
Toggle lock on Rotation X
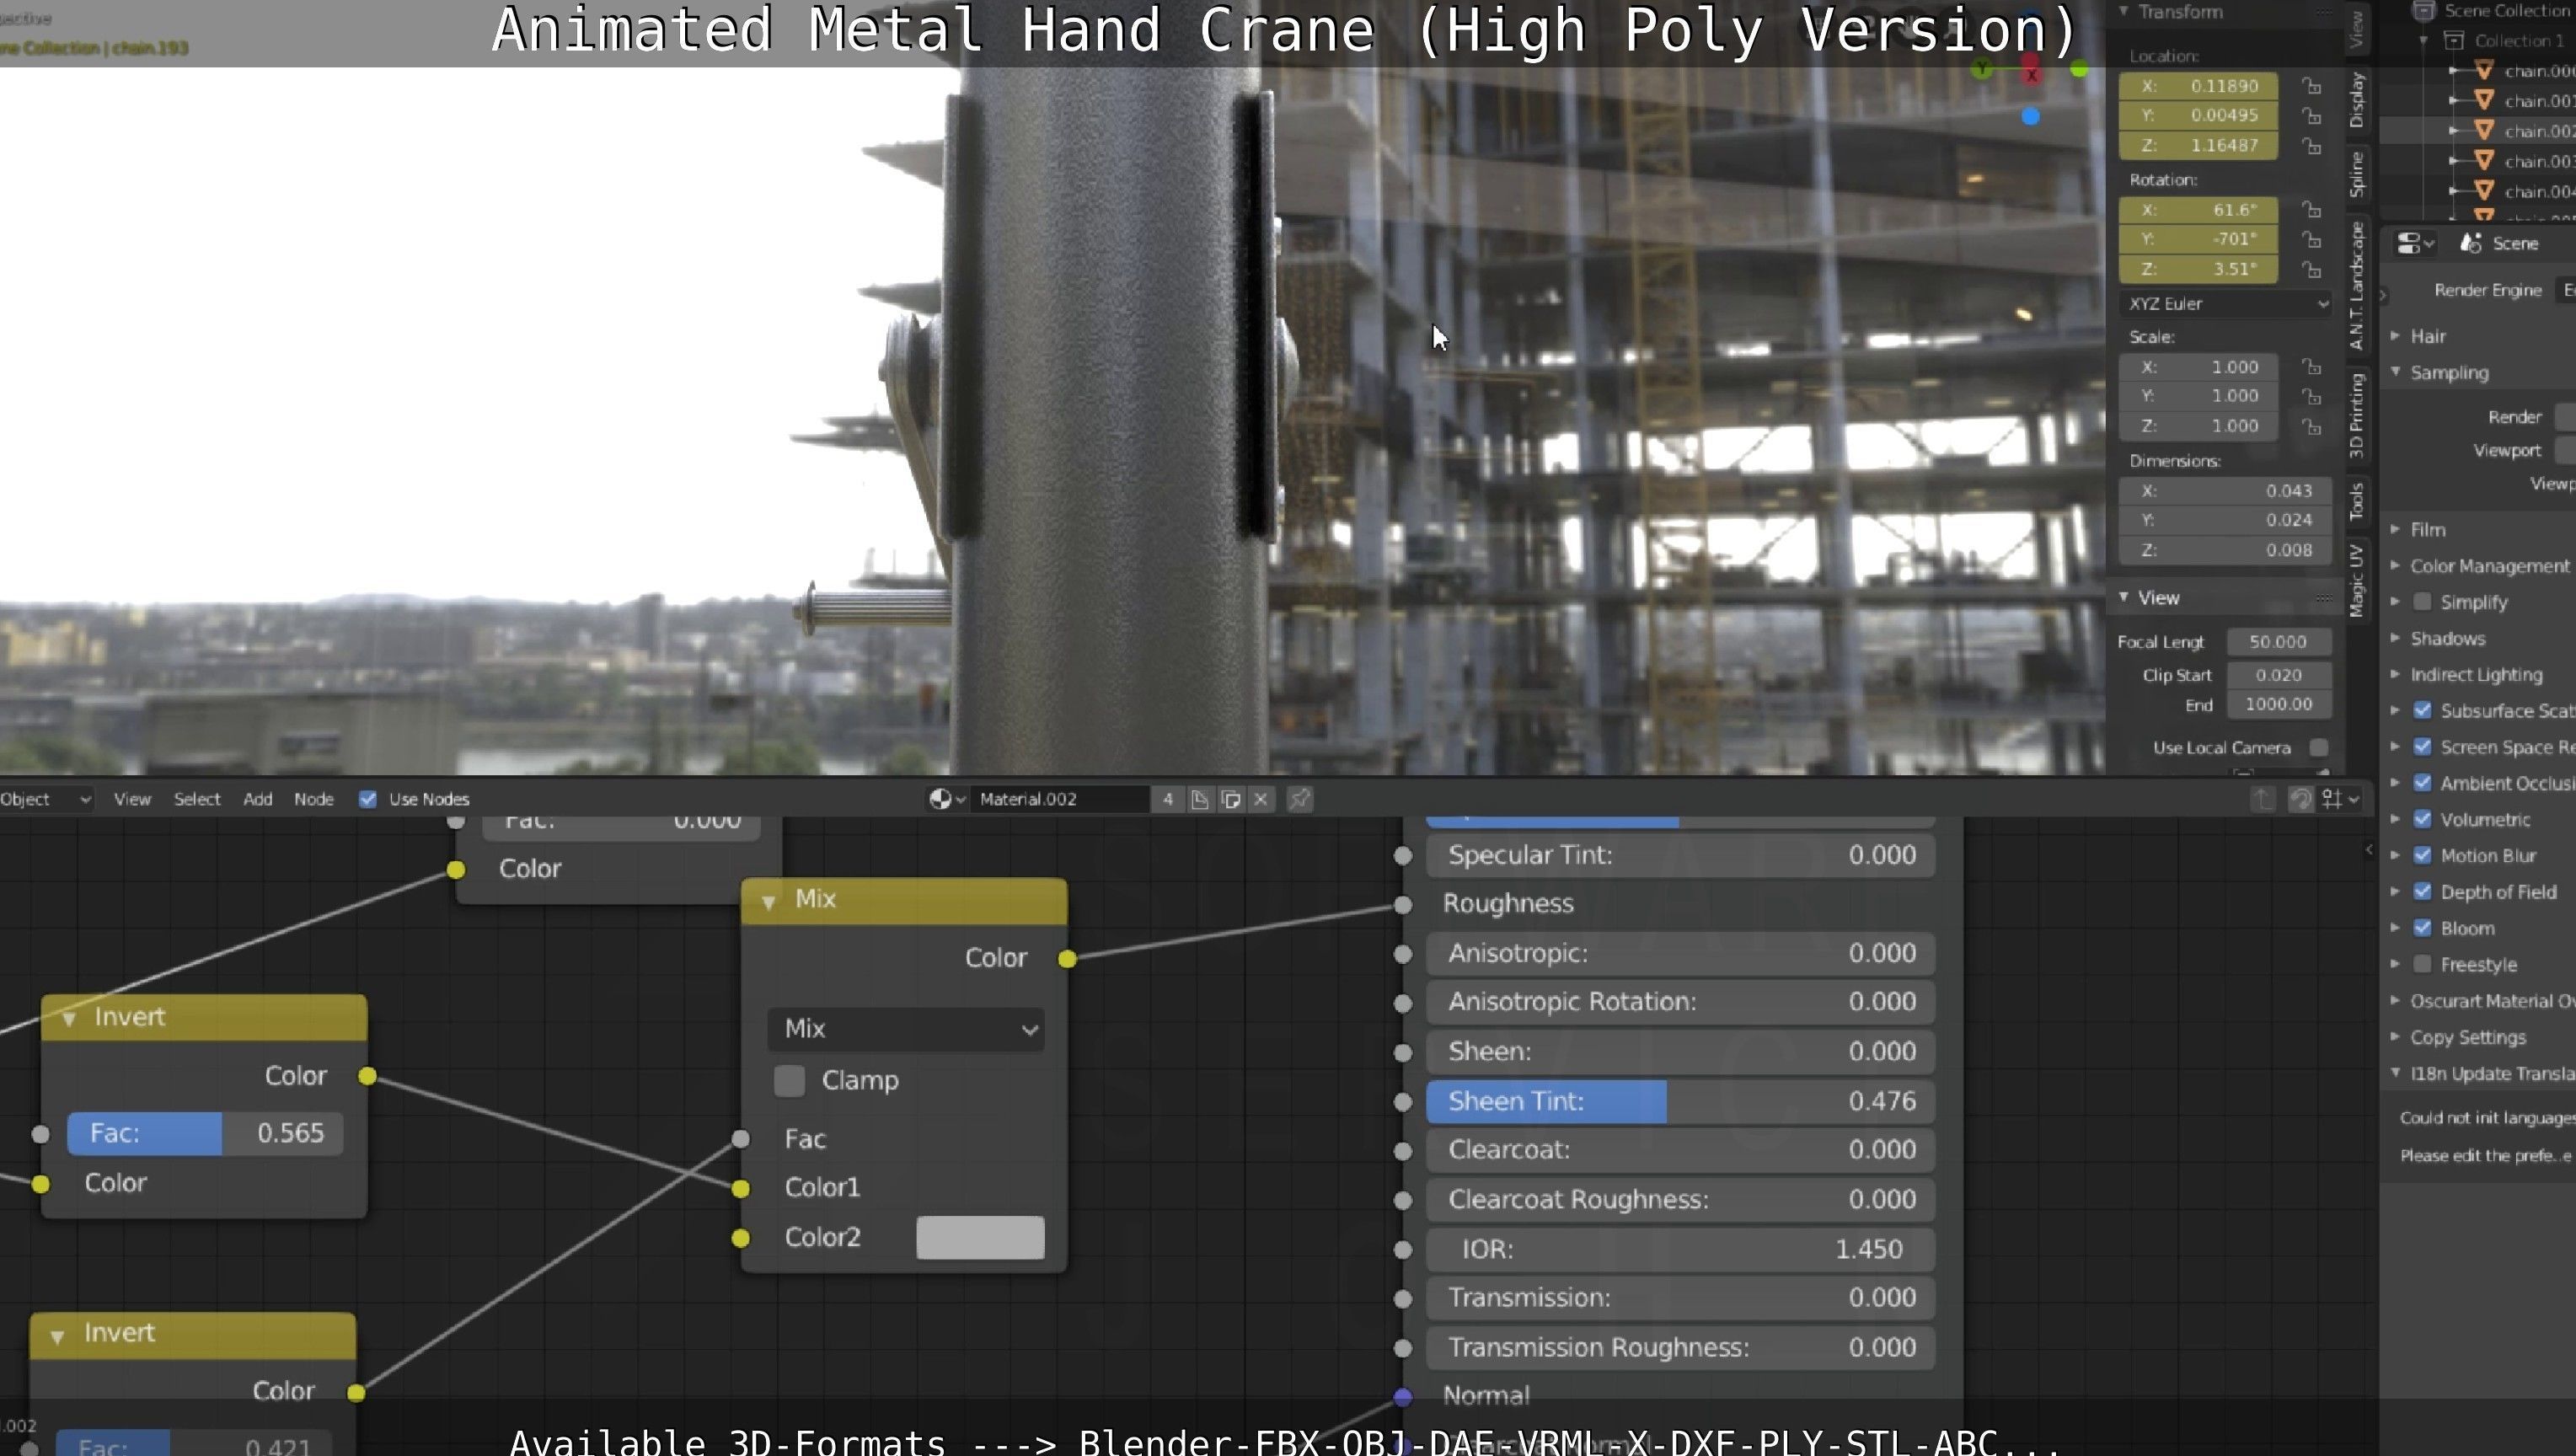pyautogui.click(x=2311, y=210)
